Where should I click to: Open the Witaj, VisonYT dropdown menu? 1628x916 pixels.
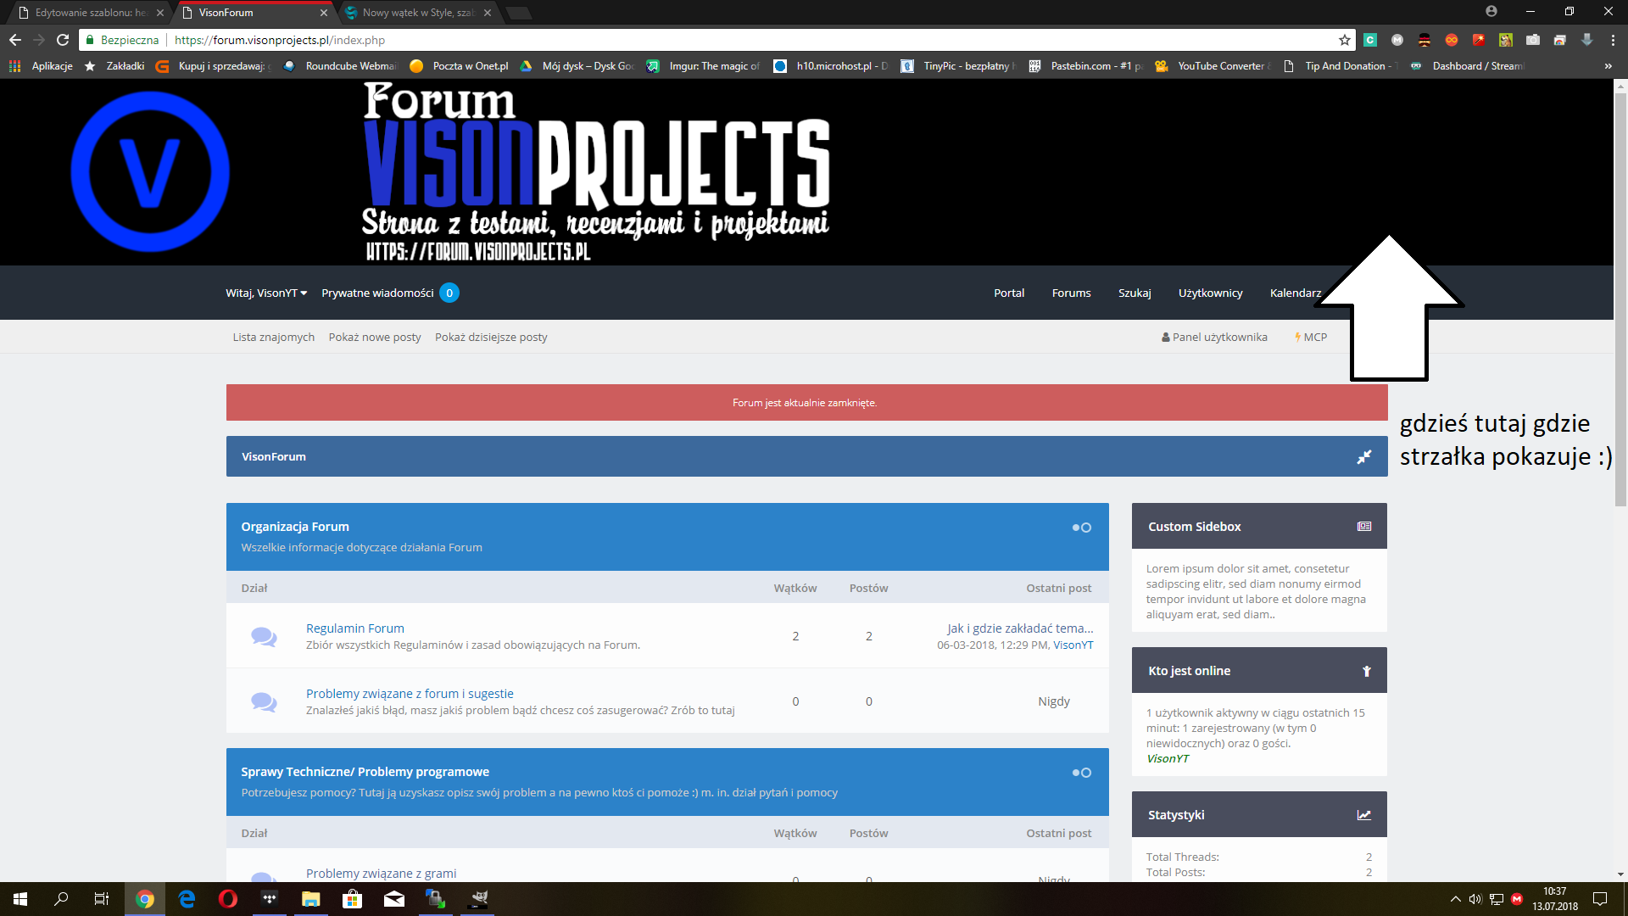point(266,293)
